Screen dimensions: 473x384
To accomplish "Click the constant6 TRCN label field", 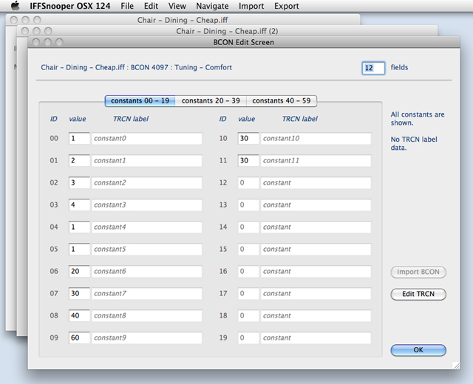I will tap(146, 271).
